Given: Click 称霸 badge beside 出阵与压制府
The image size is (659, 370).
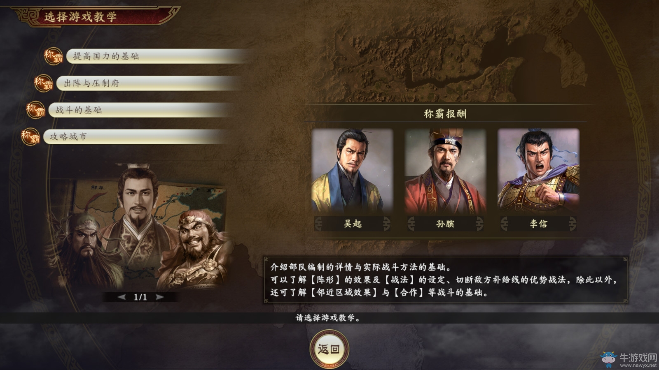Looking at the screenshot, I should [44, 83].
